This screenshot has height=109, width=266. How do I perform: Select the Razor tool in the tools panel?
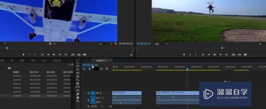coord(78,83)
